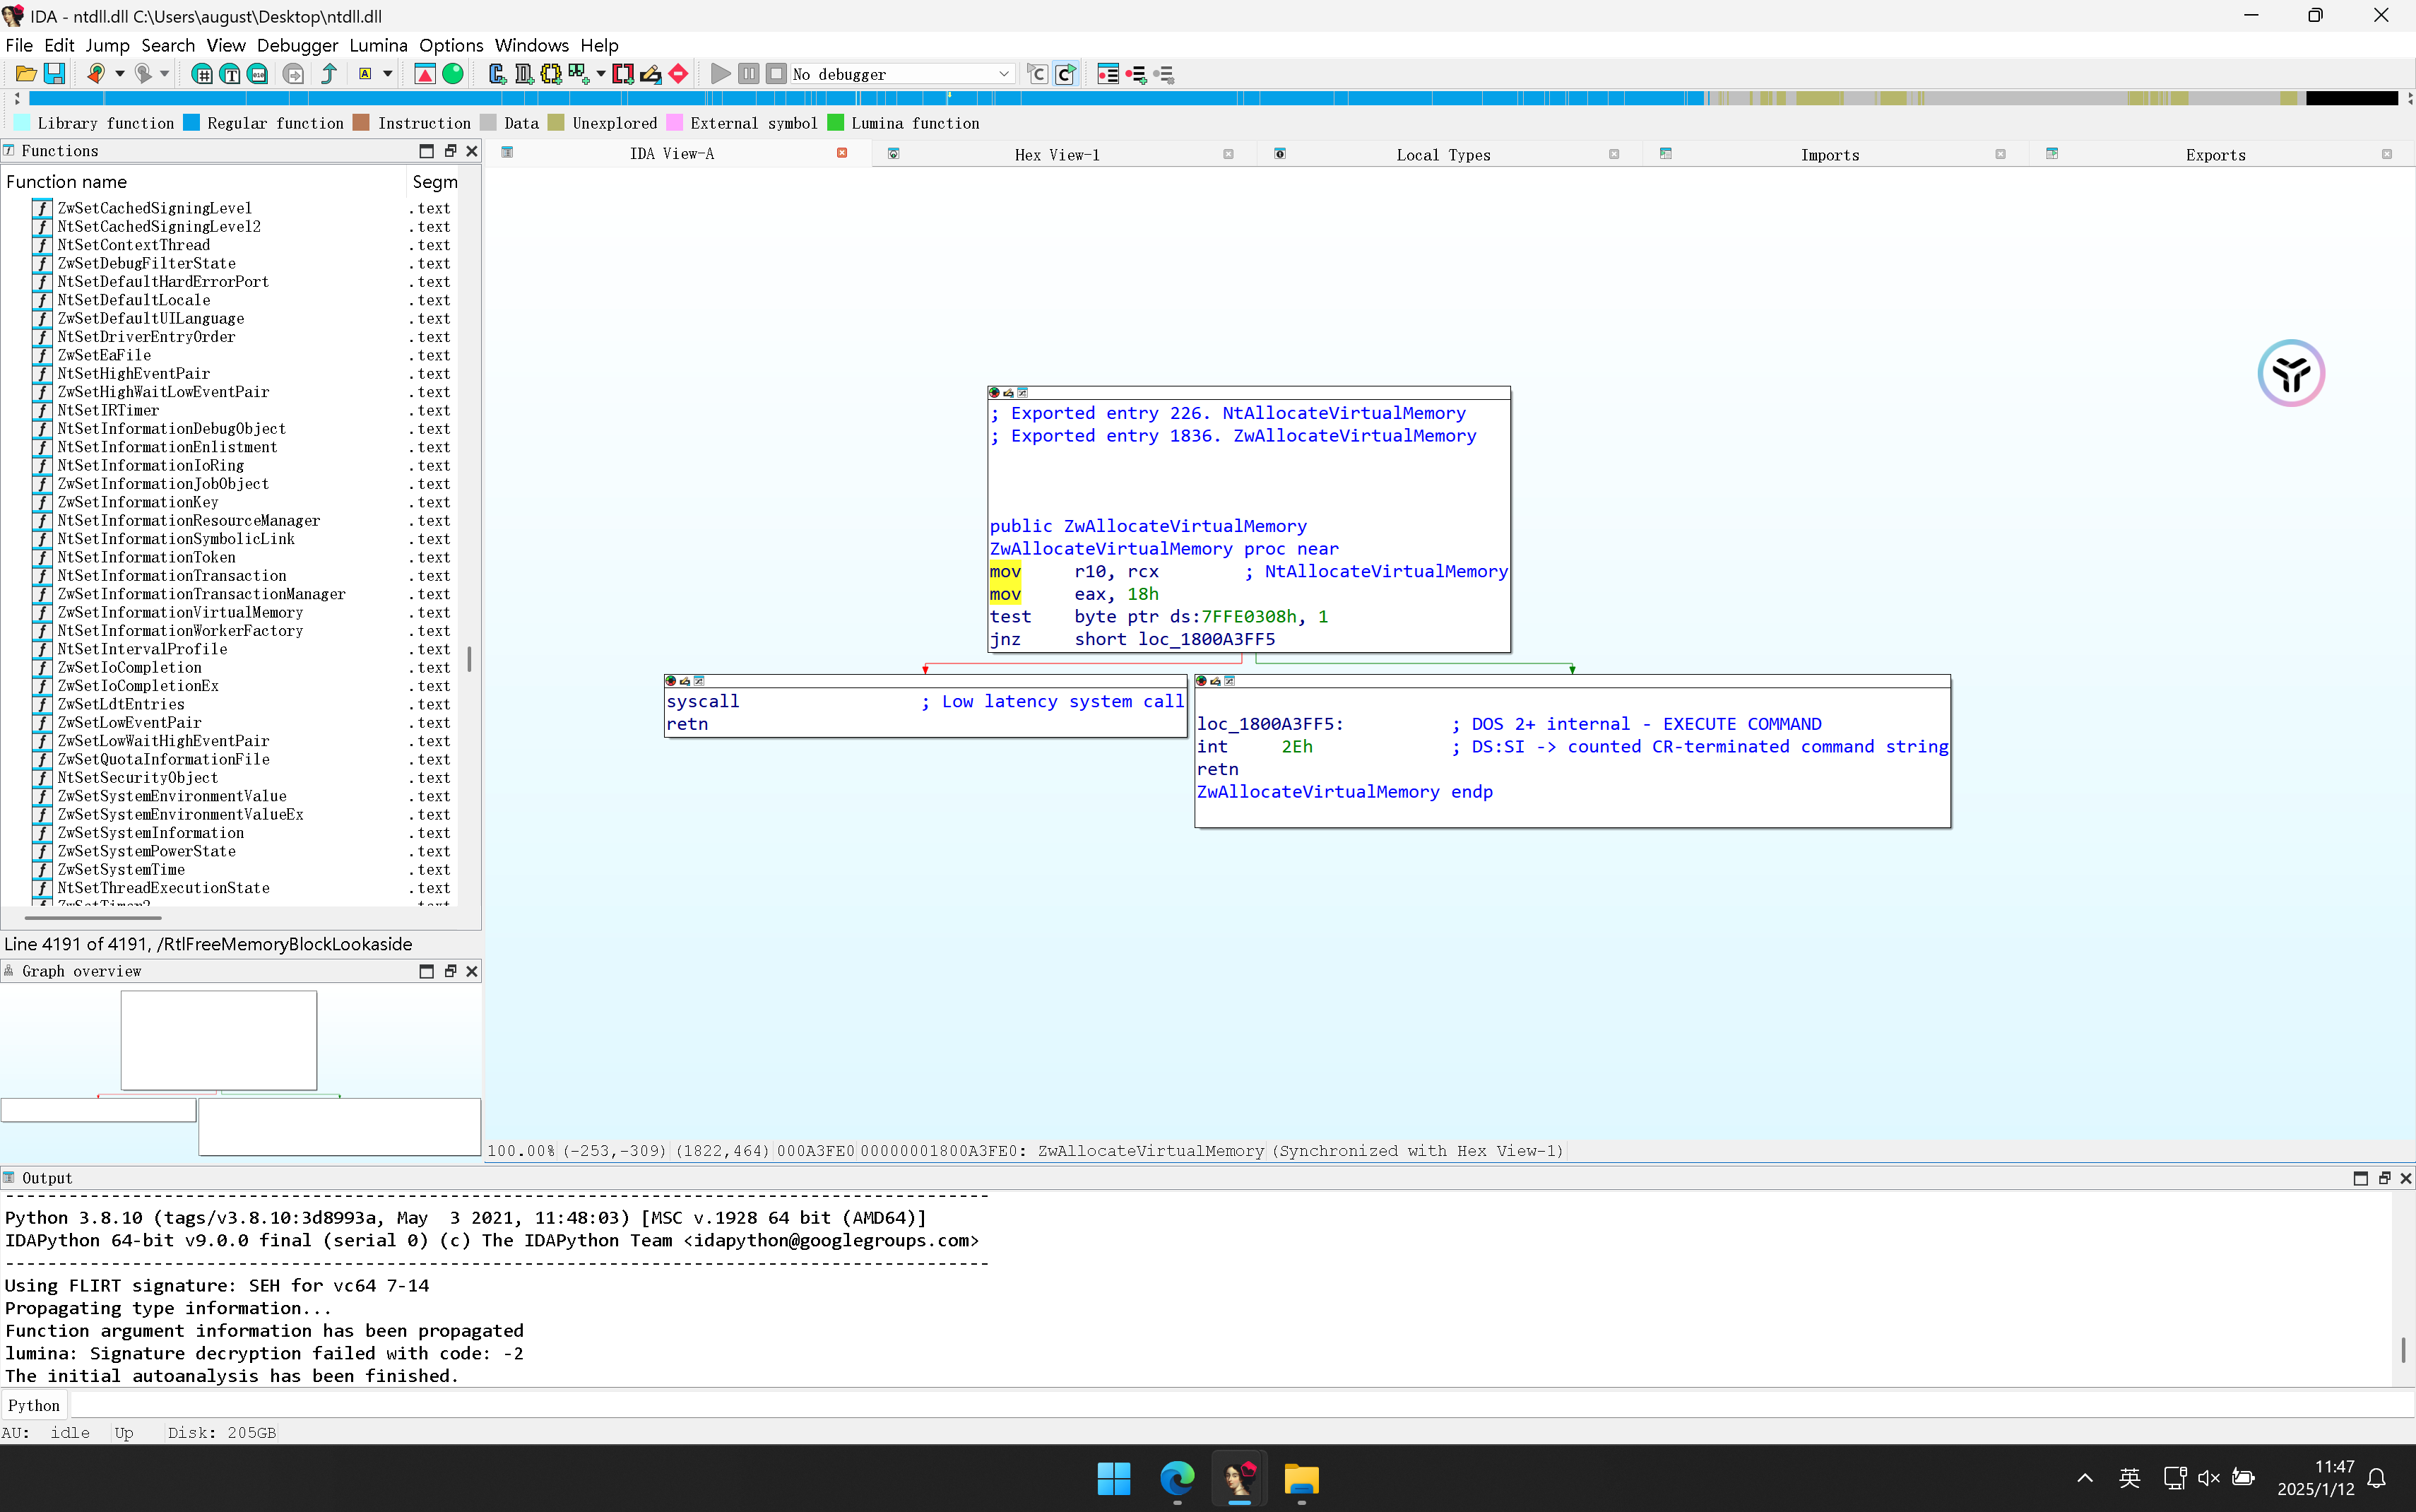Switch to the Hex View-1 tab

coord(1057,155)
